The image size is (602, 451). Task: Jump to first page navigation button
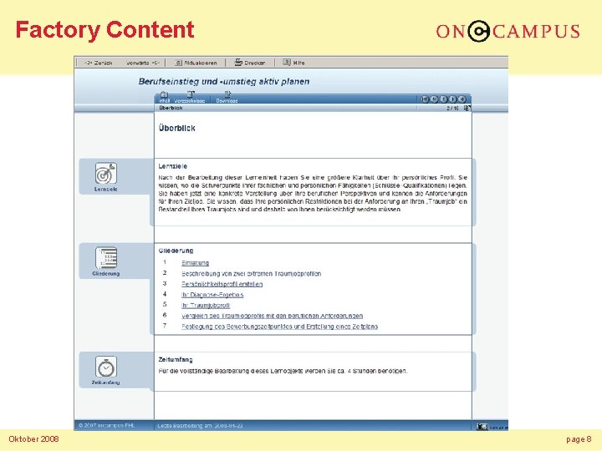[425, 99]
